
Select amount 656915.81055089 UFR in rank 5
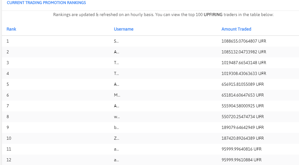tap(243, 85)
